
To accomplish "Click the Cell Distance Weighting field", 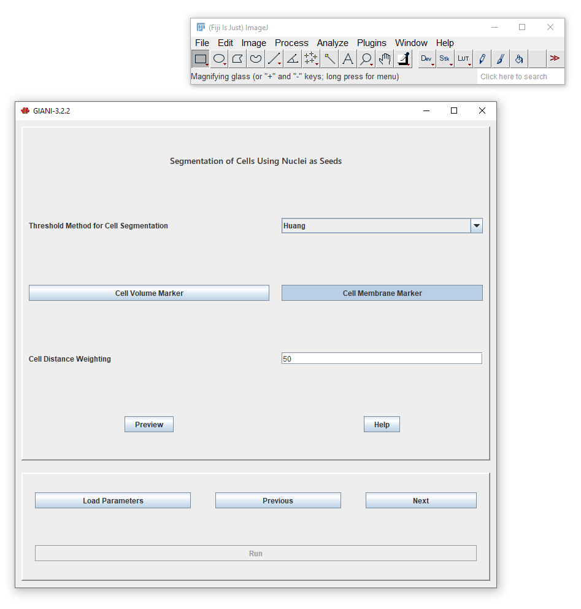I will (x=382, y=359).
